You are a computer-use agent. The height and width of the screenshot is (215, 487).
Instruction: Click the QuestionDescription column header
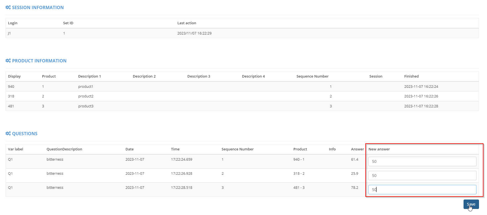pyautogui.click(x=64, y=149)
